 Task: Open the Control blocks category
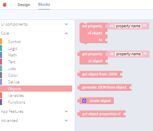pyautogui.click(x=14, y=42)
